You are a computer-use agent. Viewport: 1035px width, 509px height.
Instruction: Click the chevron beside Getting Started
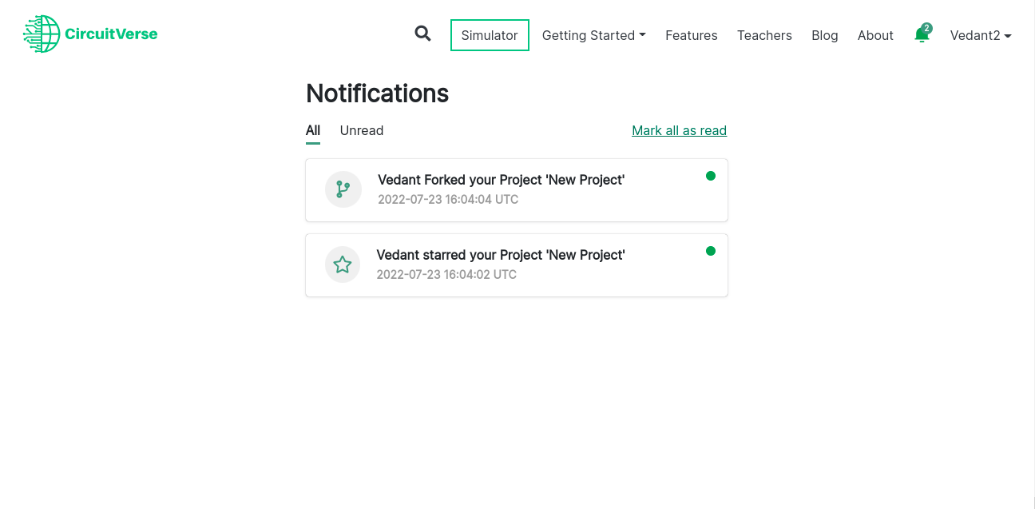(x=642, y=35)
